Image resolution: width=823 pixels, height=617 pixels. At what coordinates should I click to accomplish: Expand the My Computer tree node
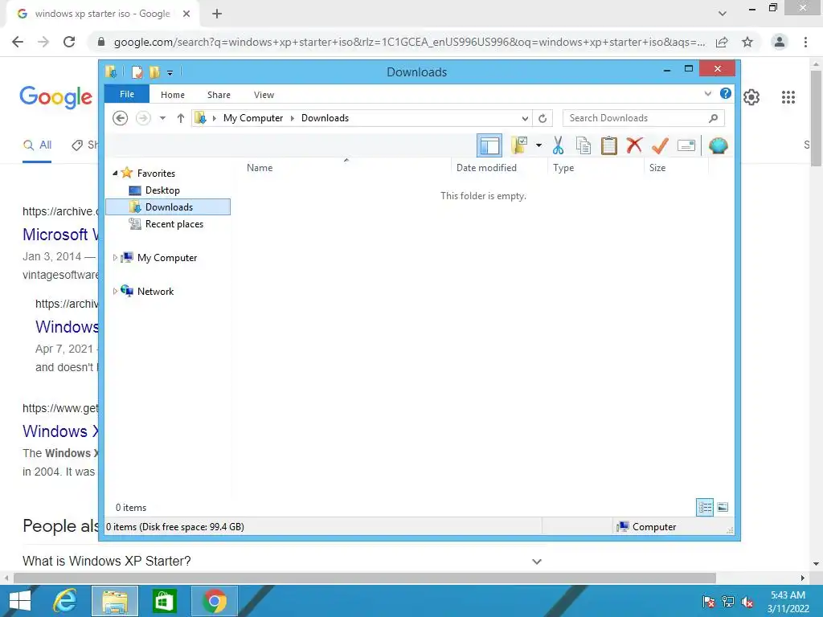(115, 258)
